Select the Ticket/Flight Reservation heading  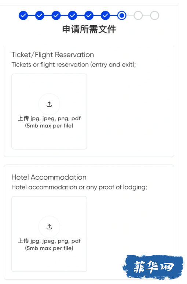53,55
